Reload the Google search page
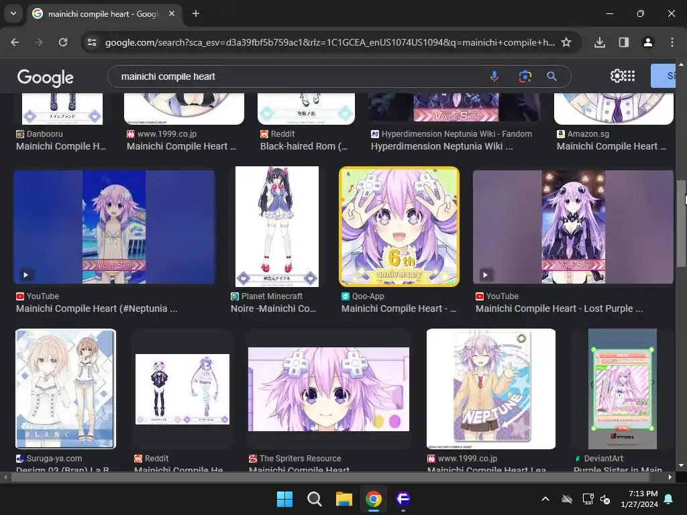 [x=63, y=42]
